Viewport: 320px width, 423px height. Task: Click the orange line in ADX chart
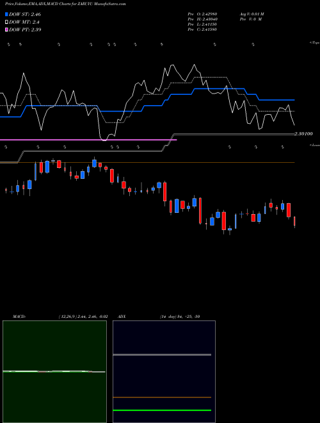(x=162, y=397)
